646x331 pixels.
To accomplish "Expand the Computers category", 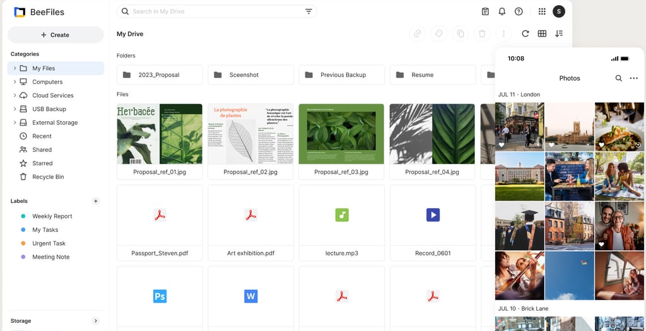I will pyautogui.click(x=15, y=82).
